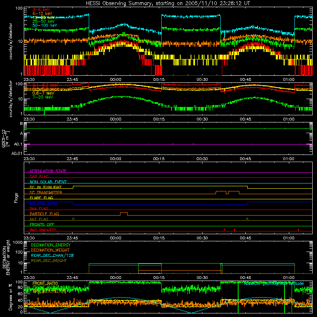Click the HESSI Observing Summary plot title
The height and width of the screenshot is (317, 317).
coord(168,4)
